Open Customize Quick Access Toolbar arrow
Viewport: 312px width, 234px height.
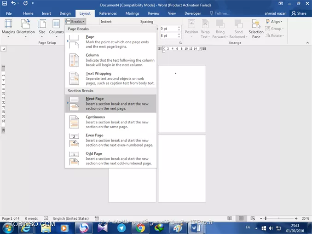point(33,3)
